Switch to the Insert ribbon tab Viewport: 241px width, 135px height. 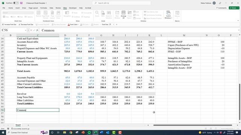point(18,8)
